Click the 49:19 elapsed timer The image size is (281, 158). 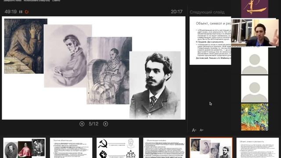tap(11, 12)
